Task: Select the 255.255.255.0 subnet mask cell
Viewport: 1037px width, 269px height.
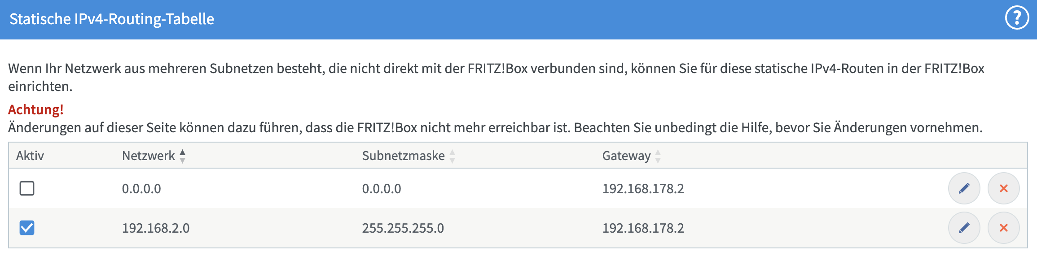Action: 403,228
